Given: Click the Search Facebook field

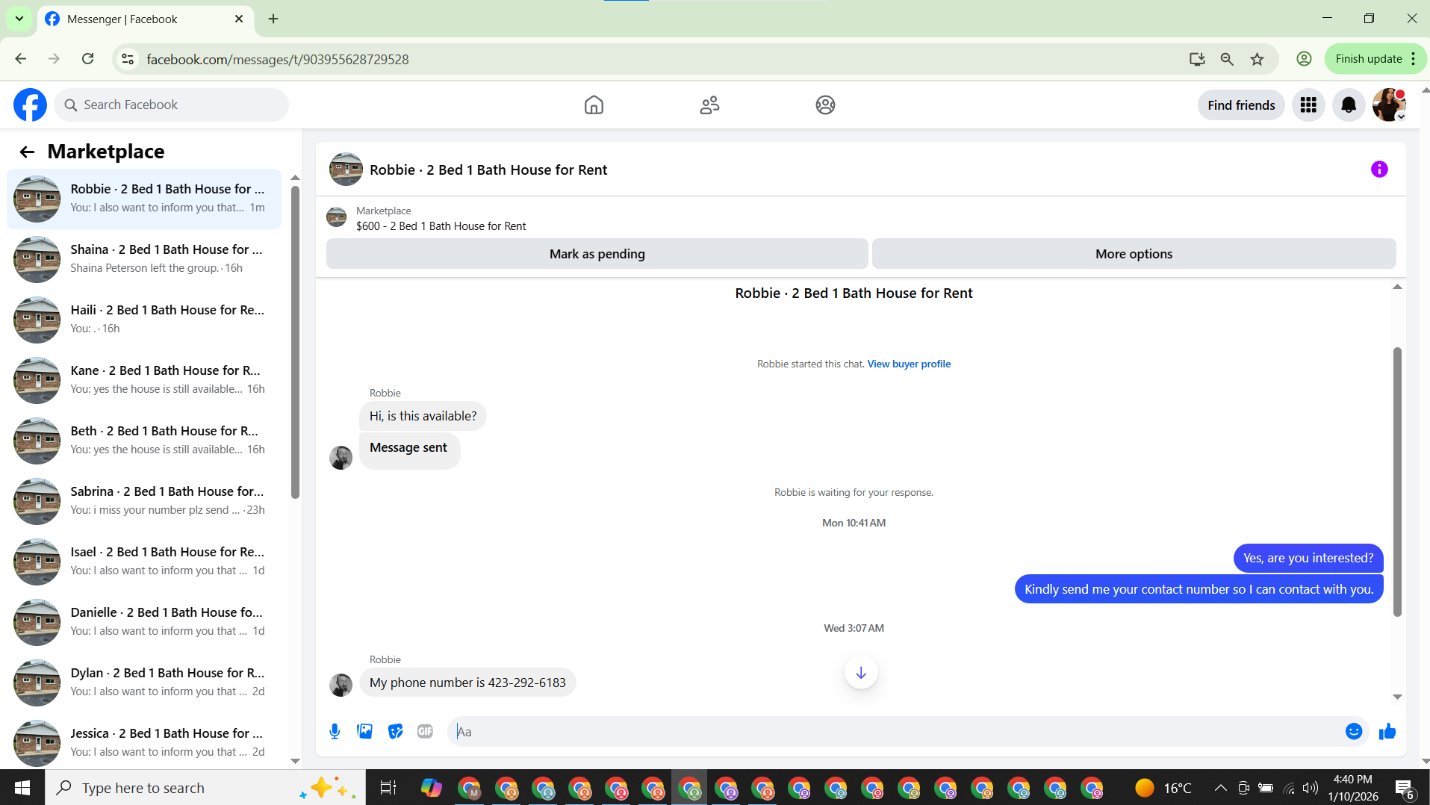Looking at the screenshot, I should (x=171, y=105).
